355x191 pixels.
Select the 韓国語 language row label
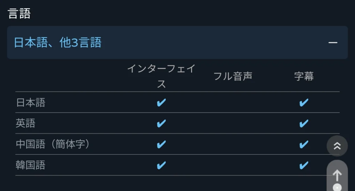[x=31, y=165]
